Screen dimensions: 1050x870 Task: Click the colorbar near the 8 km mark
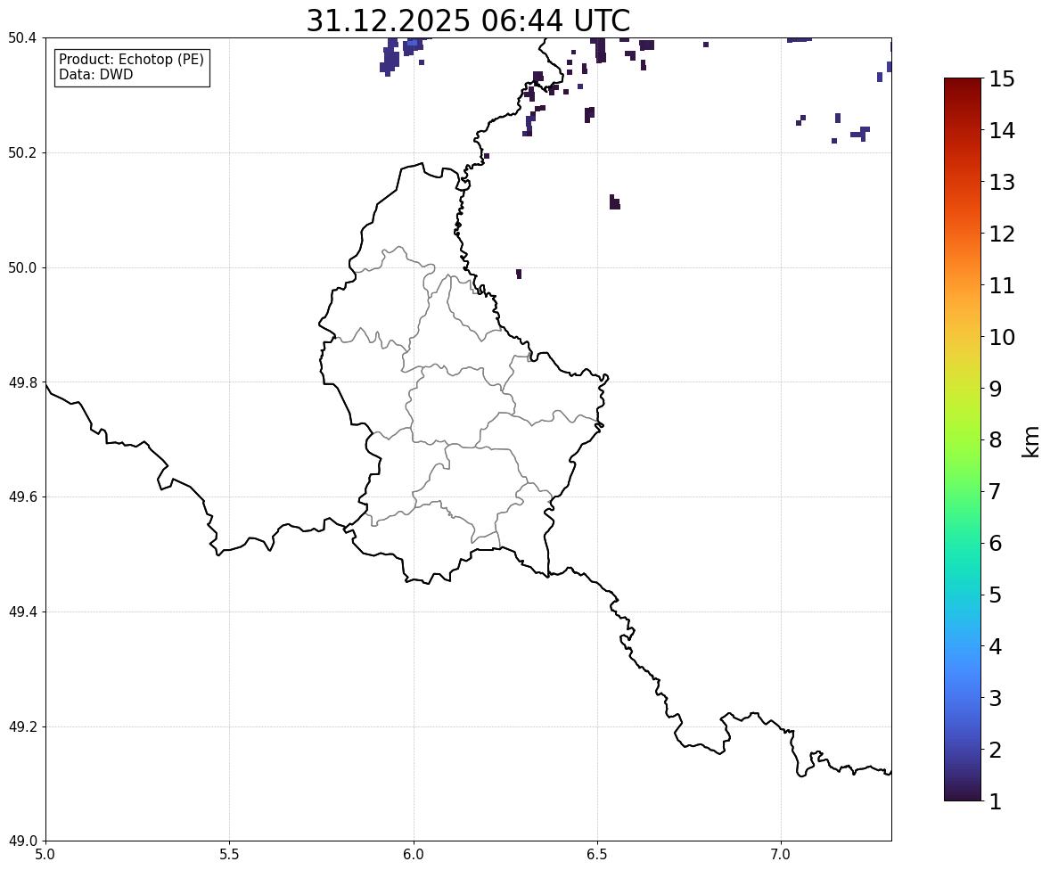[x=963, y=440]
